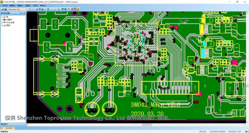Click the Redo arrow icon
This screenshot has width=249, height=133.
[x=55, y=9]
